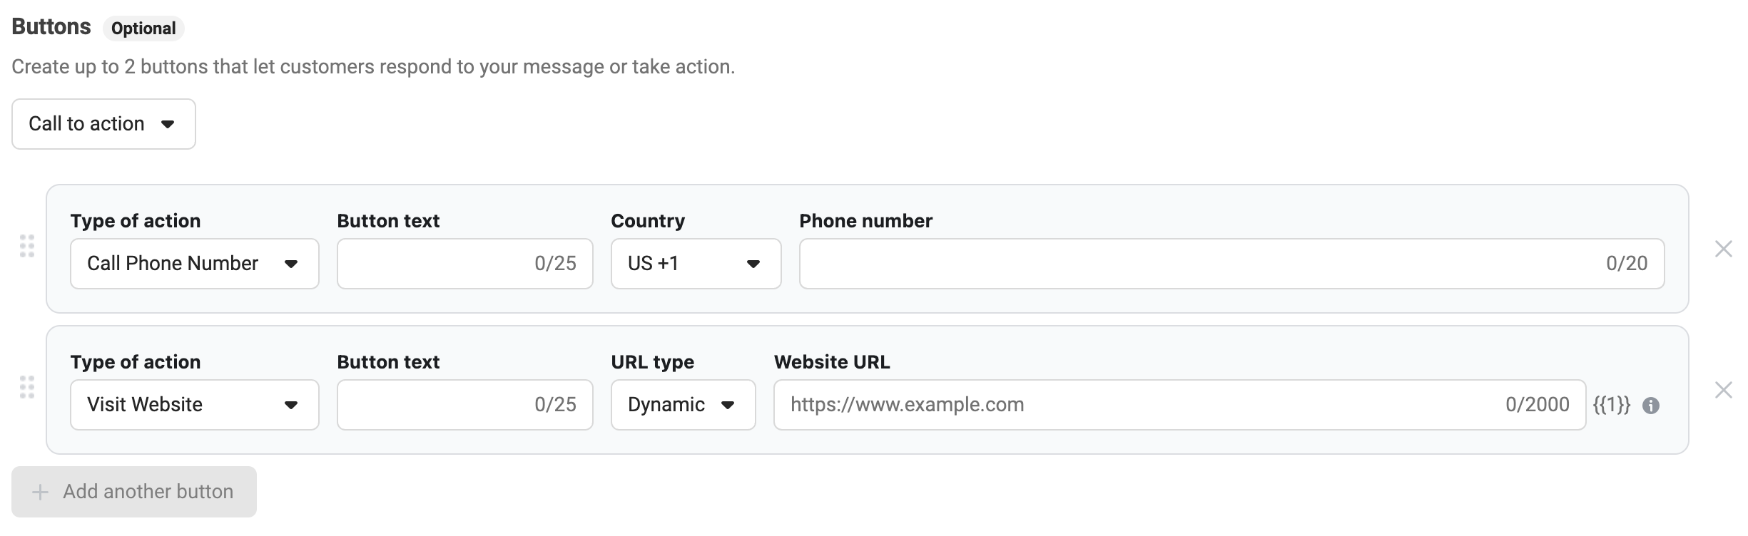
Task: Remove the Call Phone Number button row
Action: point(1723,249)
